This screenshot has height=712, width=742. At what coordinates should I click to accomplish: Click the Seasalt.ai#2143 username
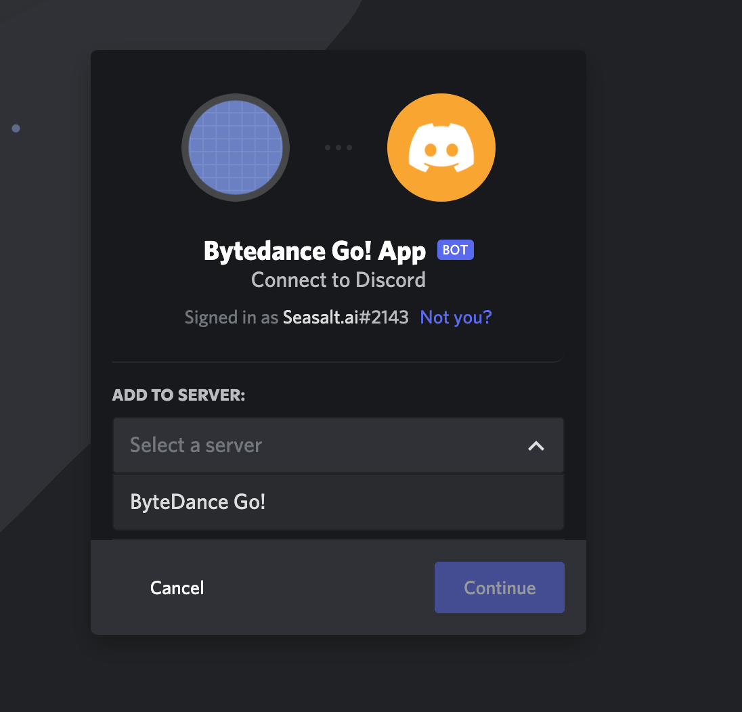point(345,317)
